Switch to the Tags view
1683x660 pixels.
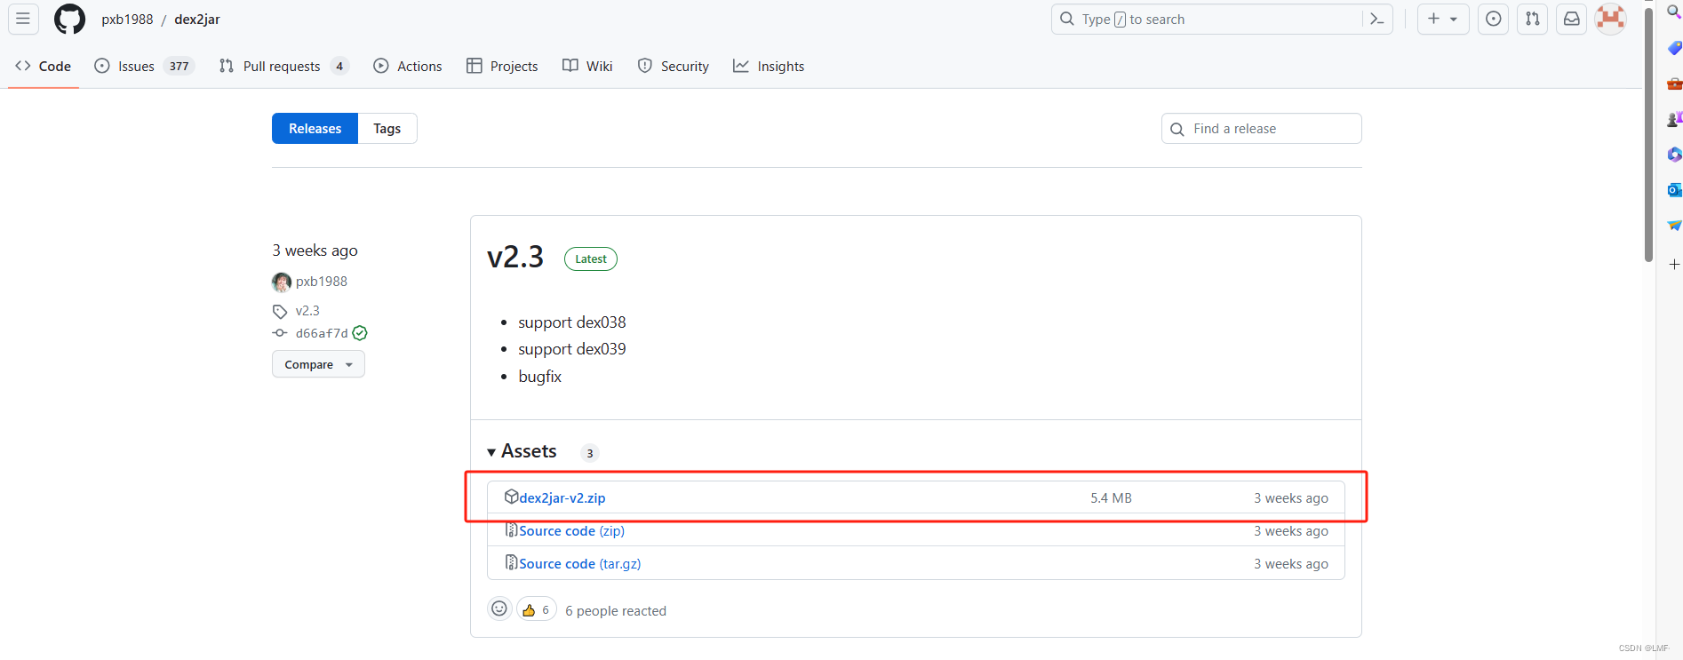coord(387,128)
